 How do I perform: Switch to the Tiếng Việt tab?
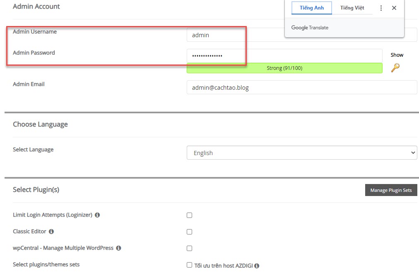pos(352,8)
